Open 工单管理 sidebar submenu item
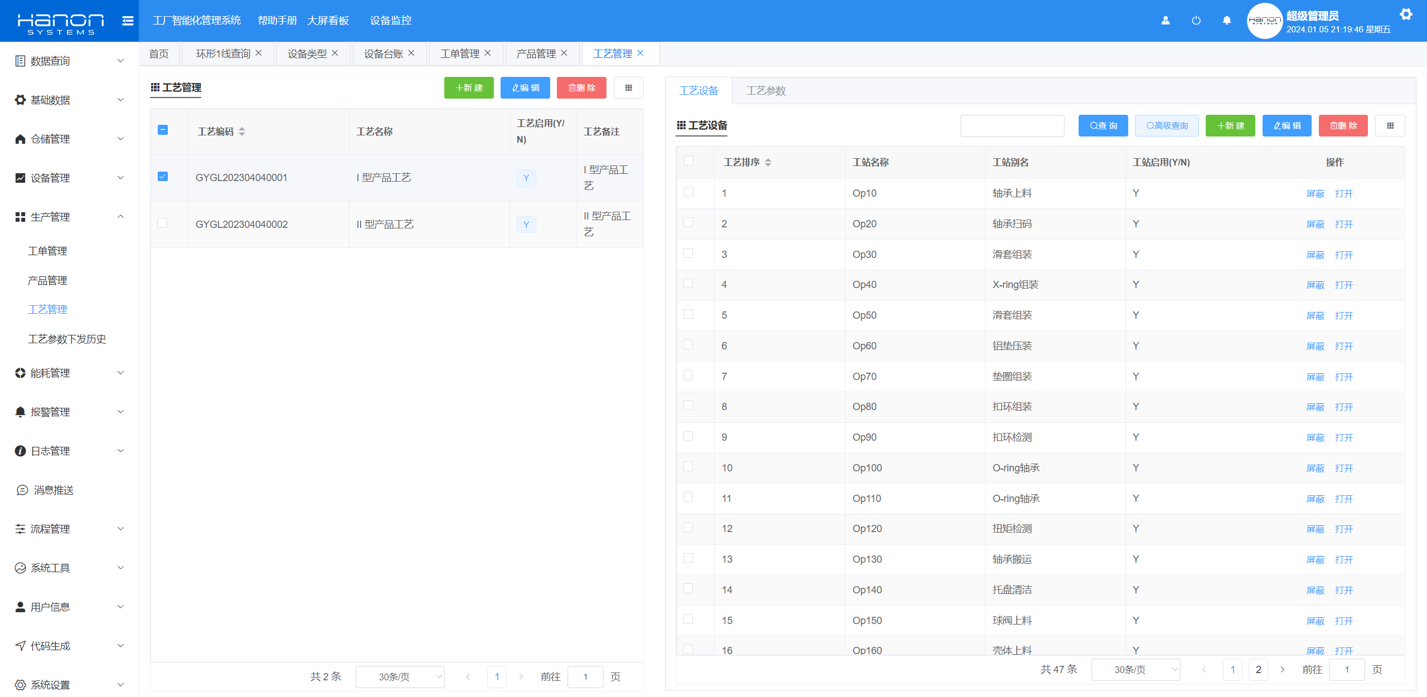Screen dimensions: 1427x697 (x=47, y=251)
